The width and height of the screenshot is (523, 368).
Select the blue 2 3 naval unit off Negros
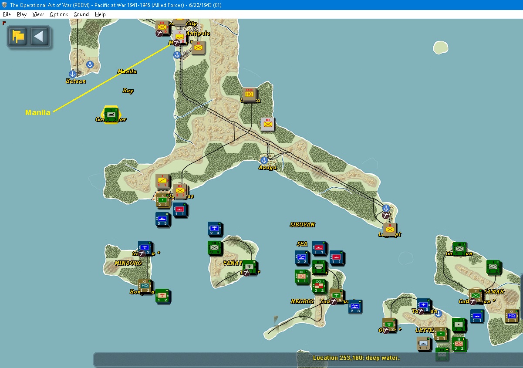(x=354, y=306)
